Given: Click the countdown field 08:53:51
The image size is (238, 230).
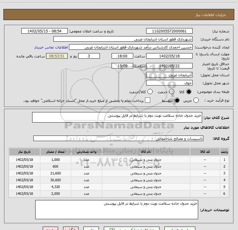Looking at the screenshot, I should point(57,56).
